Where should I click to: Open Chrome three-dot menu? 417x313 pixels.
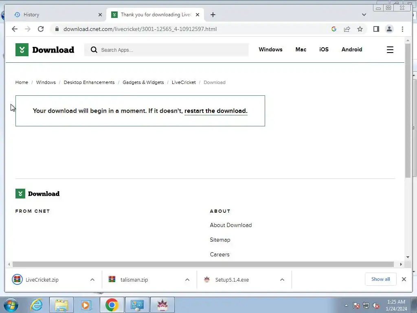pyautogui.click(x=402, y=29)
